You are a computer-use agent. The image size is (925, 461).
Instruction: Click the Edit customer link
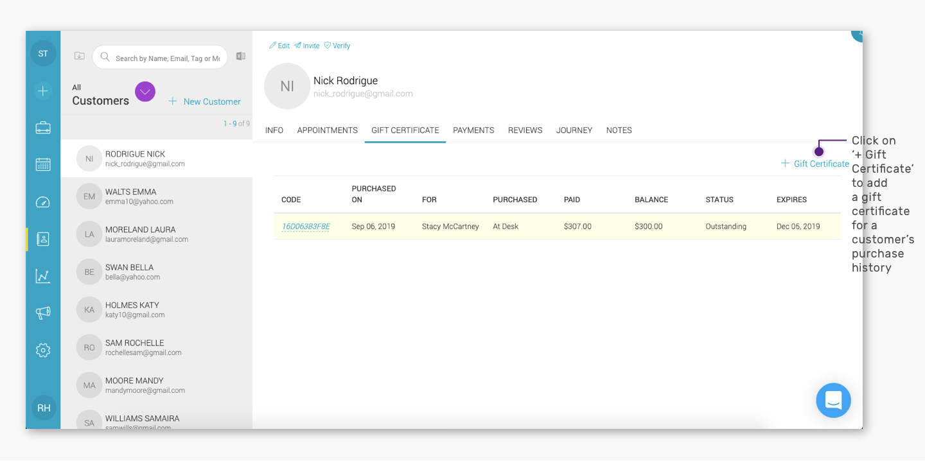coord(279,46)
